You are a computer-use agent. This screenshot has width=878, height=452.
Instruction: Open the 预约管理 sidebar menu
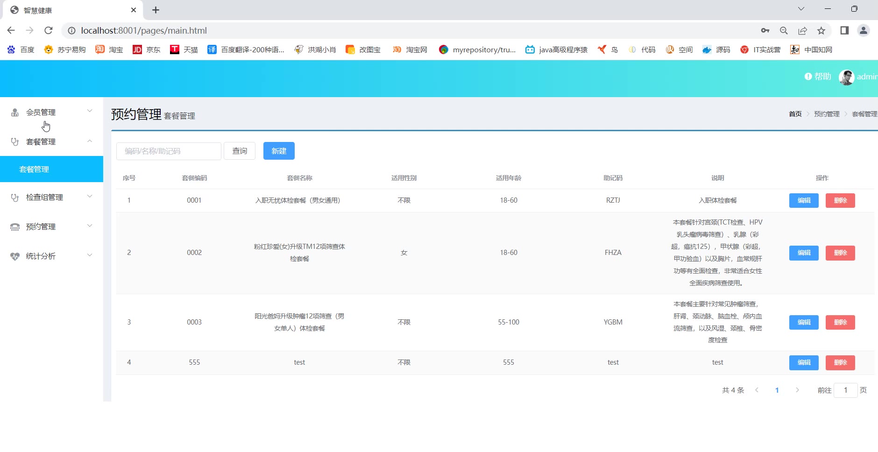[51, 226]
